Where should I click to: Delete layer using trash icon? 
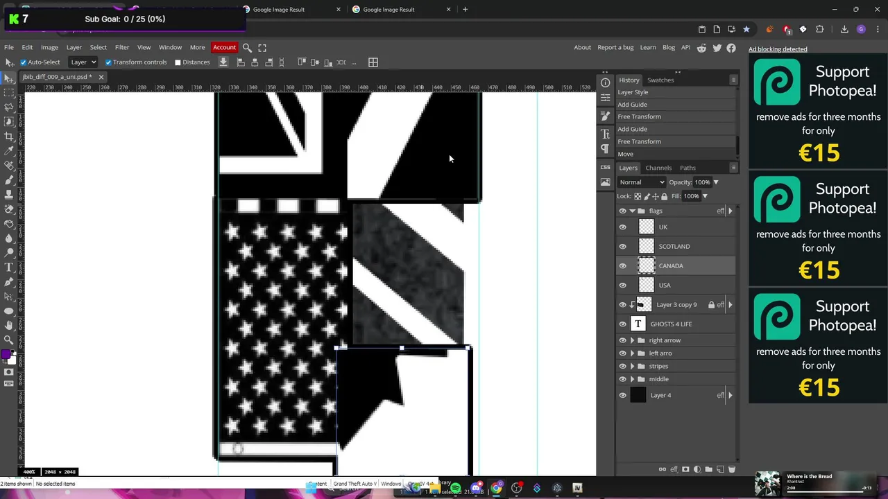click(x=731, y=469)
